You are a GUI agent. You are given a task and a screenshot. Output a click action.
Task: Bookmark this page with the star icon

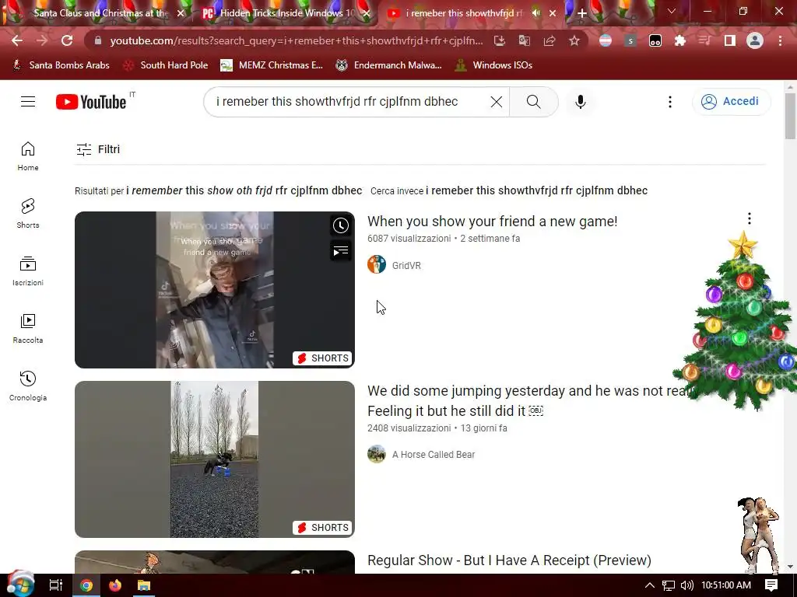tap(574, 40)
